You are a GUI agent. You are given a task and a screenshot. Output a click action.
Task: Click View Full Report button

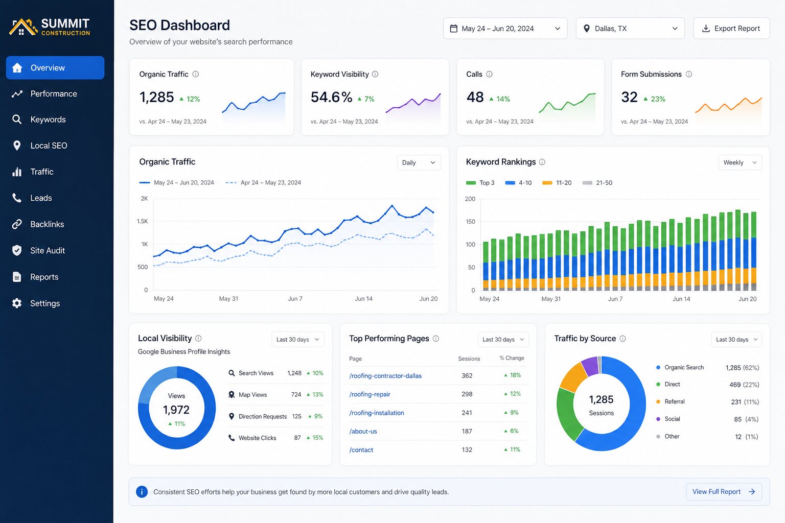[724, 492]
